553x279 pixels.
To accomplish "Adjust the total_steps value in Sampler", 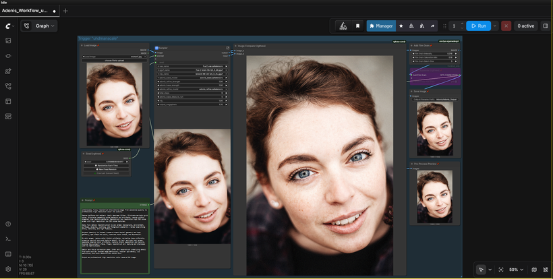I will point(192,93).
